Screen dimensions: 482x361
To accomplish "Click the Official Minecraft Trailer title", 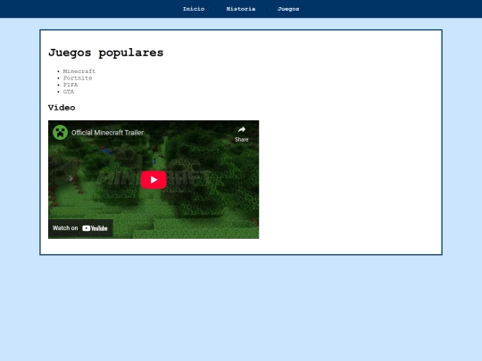I will [108, 133].
